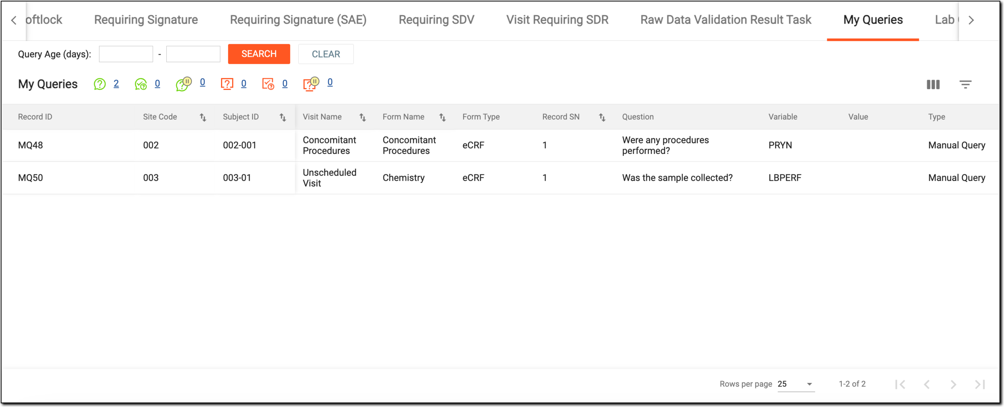Image resolution: width=1004 pixels, height=407 pixels.
Task: Open the orange checked query count link
Action: point(285,84)
